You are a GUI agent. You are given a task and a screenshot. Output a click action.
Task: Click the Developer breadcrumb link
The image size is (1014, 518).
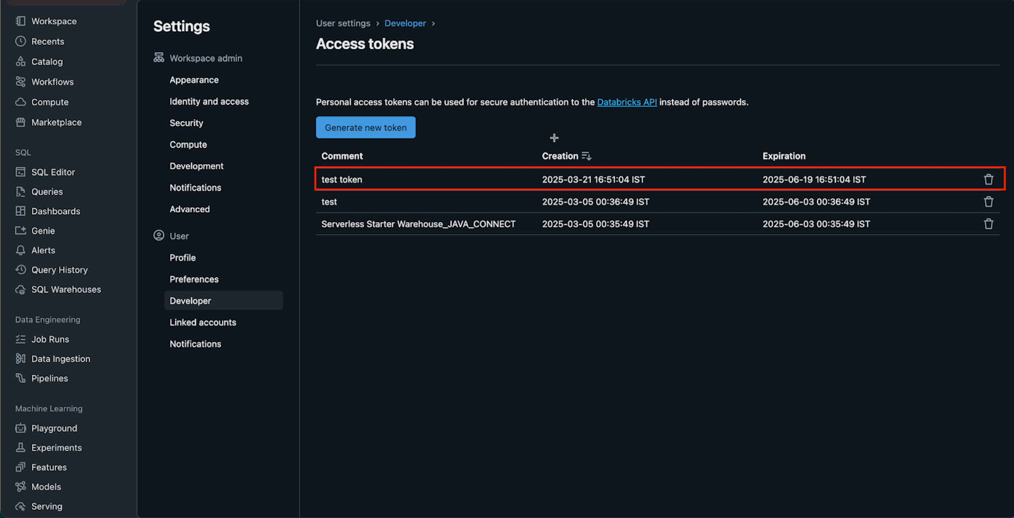click(x=405, y=23)
